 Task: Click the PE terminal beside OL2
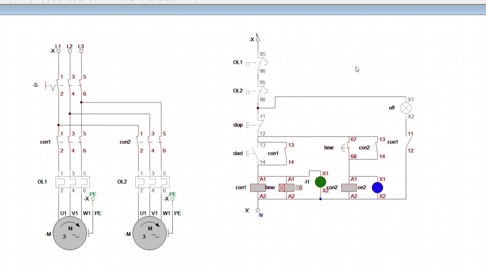(172, 199)
